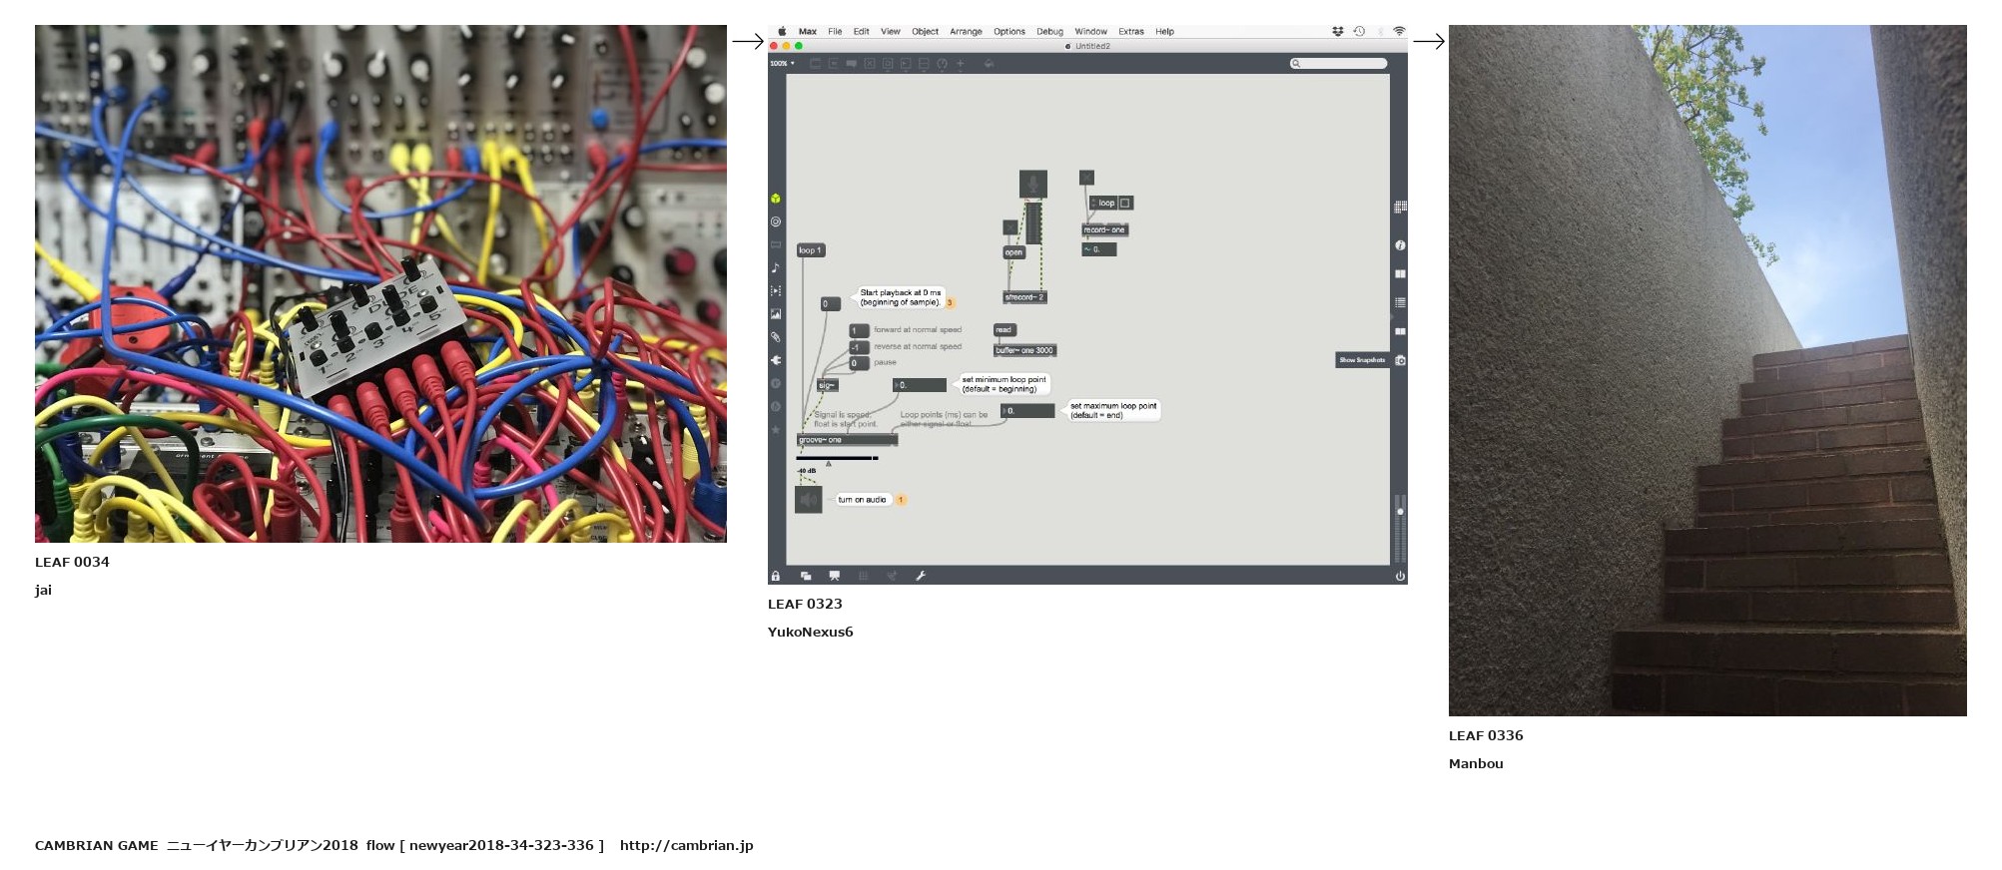Open the plug-ins icon in left sidebar
The width and height of the screenshot is (2002, 870).
tap(776, 360)
